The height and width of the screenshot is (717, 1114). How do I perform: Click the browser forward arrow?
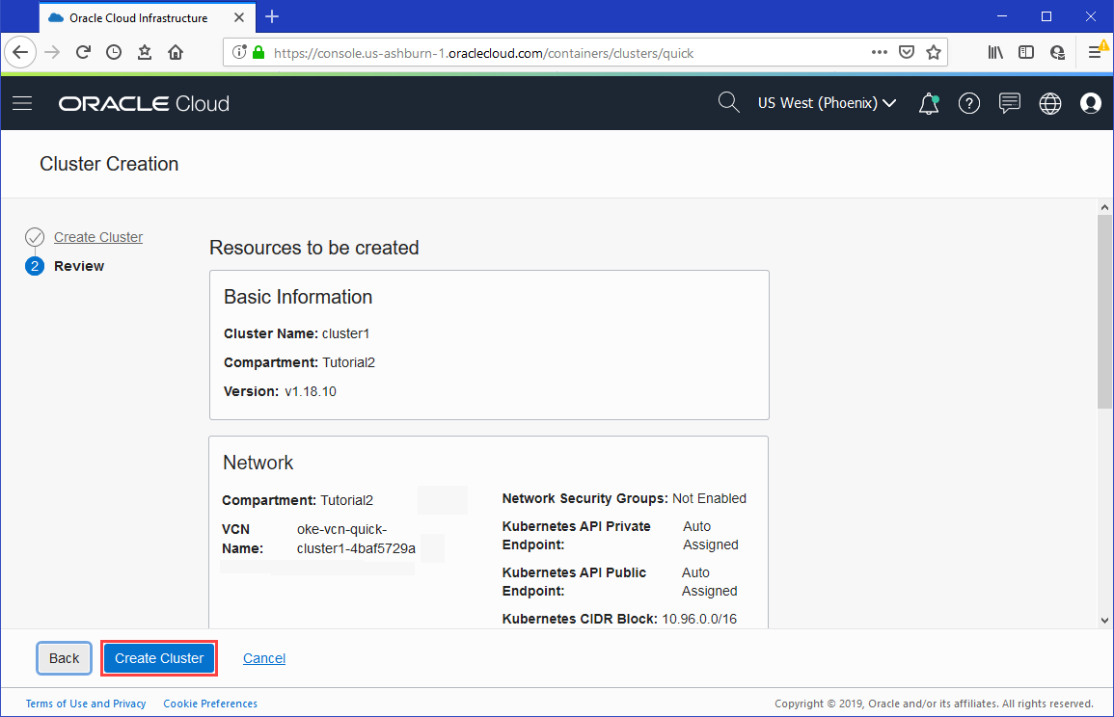click(x=52, y=53)
